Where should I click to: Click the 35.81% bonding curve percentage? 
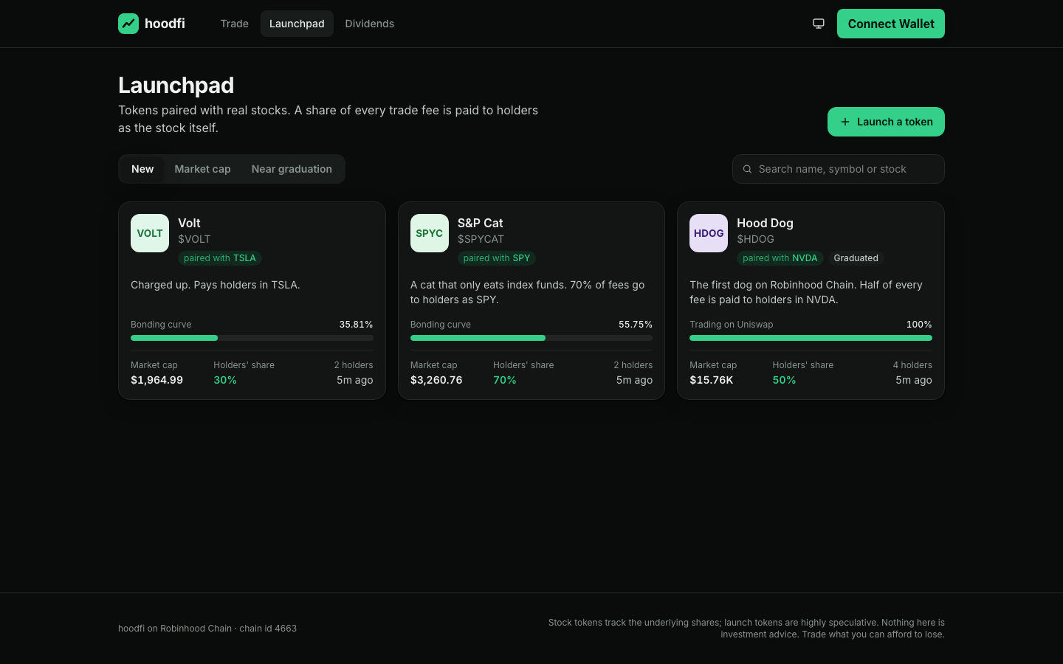pyautogui.click(x=356, y=325)
